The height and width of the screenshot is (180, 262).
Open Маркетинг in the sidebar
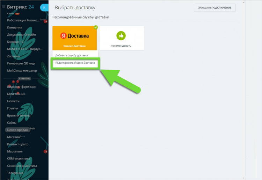15,151
